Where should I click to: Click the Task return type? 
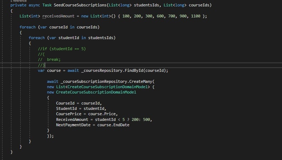47,5
